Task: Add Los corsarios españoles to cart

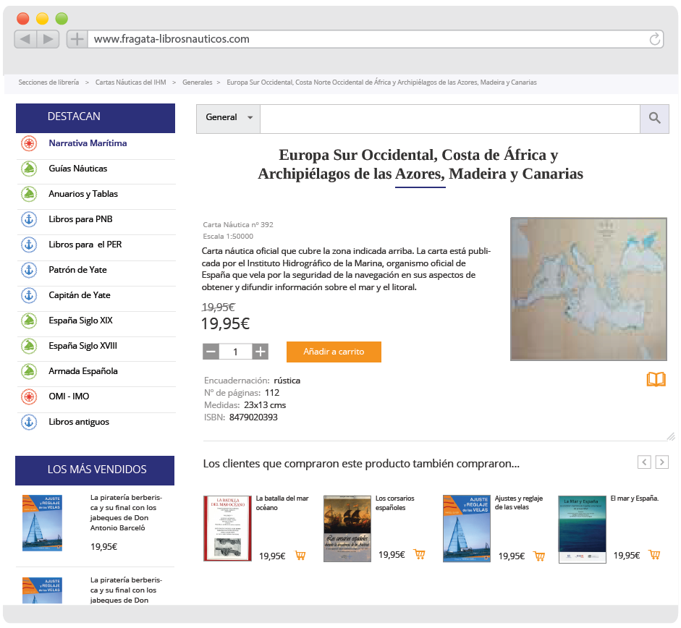Action: point(420,554)
